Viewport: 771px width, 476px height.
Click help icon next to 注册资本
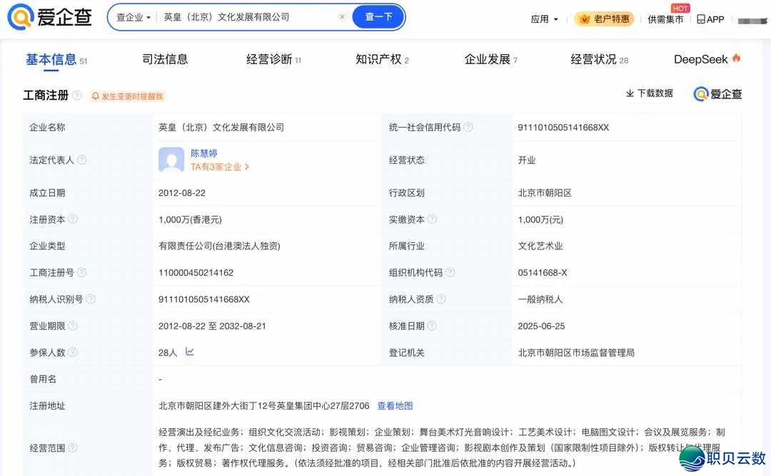(x=73, y=219)
